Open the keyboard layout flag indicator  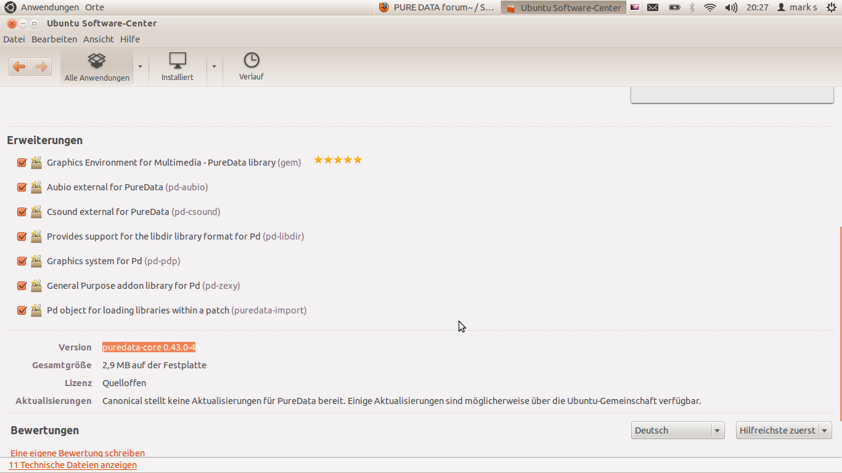coord(634,7)
